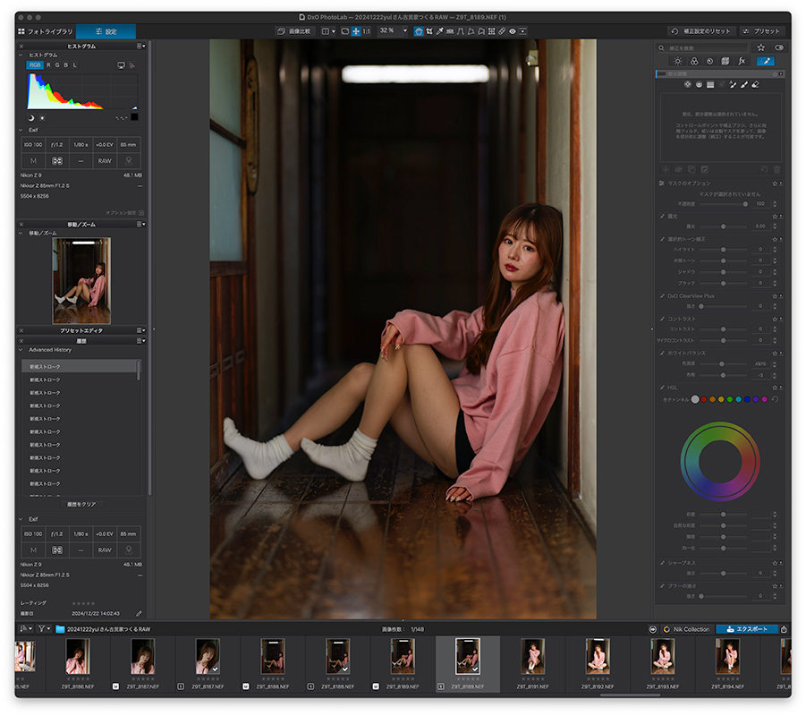Open the 履歴 panel menu dropdown
This screenshot has height=716, width=806.
click(140, 340)
